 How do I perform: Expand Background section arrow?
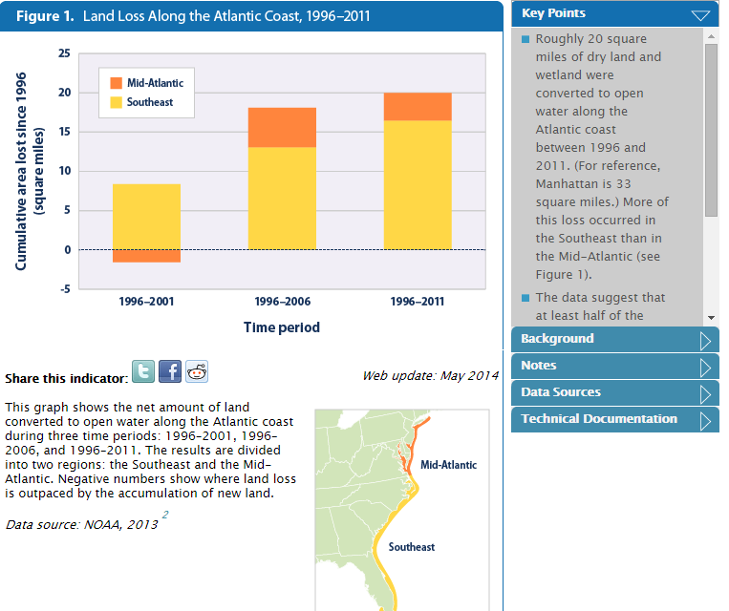(705, 340)
